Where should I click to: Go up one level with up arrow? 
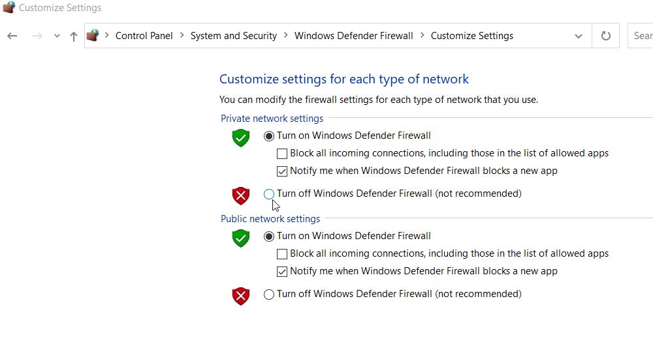[74, 36]
